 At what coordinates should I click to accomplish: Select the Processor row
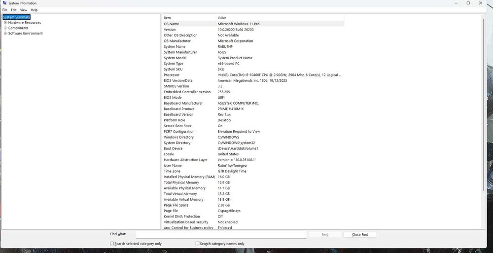[x=253, y=75]
